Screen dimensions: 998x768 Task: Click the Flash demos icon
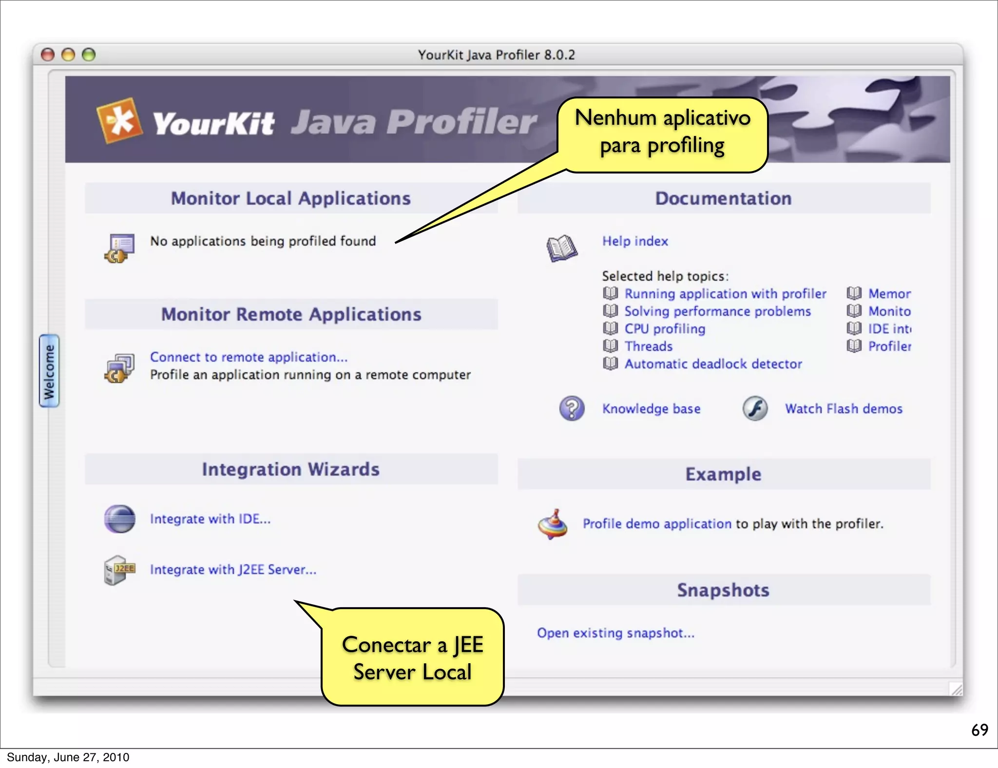(x=755, y=408)
